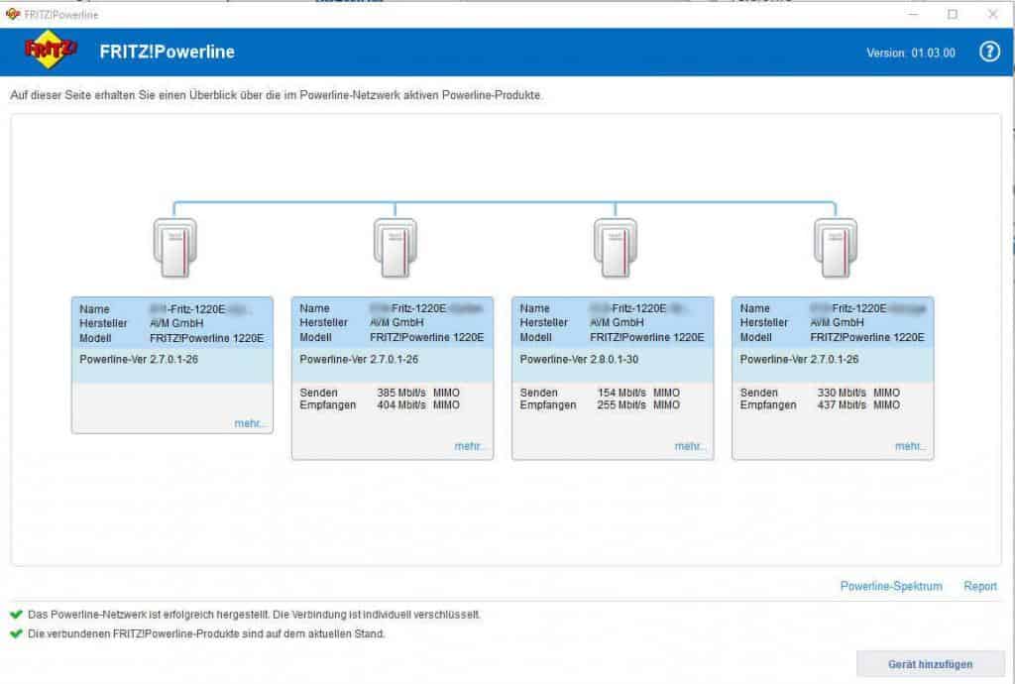Image resolution: width=1015 pixels, height=684 pixels.
Task: Click the status line "Die verbundenen FRITZ!Powerline-Produkte sind auf dem aktuellen Stand"
Action: (206, 633)
